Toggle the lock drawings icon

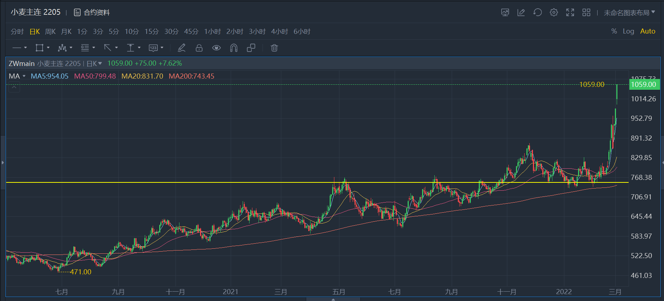pyautogui.click(x=199, y=48)
